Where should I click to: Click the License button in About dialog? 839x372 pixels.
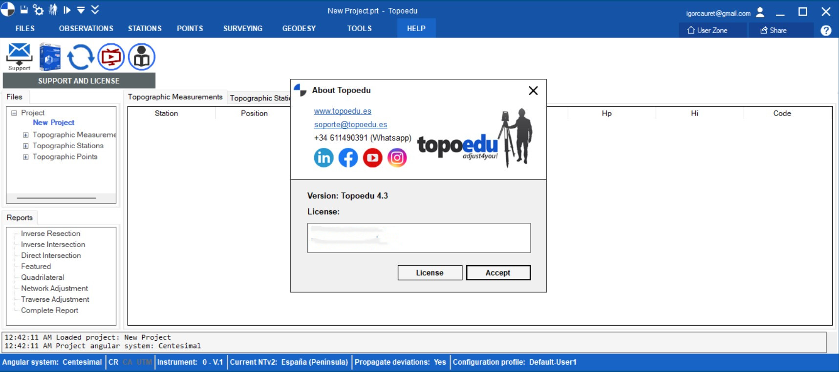coord(430,273)
